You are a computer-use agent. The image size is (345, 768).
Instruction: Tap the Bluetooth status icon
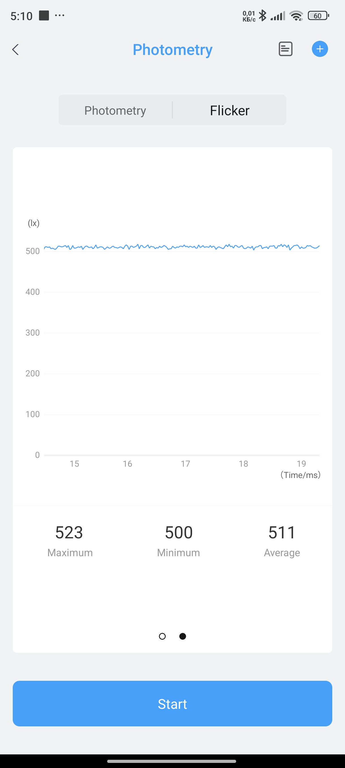(x=262, y=16)
